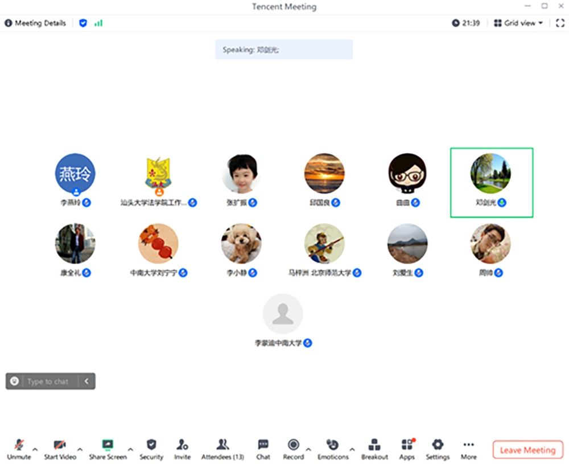
Task: Expand sharing options arrow beside Share Screen
Action: pos(130,449)
